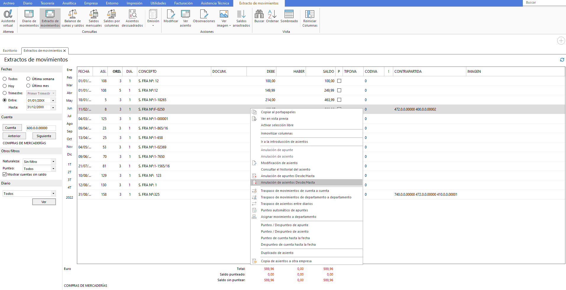This screenshot has height=290, width=566.
Task: Select the Todos date radio button
Action: pyautogui.click(x=5, y=79)
